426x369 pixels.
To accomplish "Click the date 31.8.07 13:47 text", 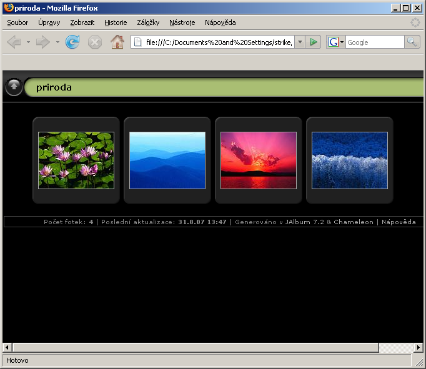I will 202,222.
